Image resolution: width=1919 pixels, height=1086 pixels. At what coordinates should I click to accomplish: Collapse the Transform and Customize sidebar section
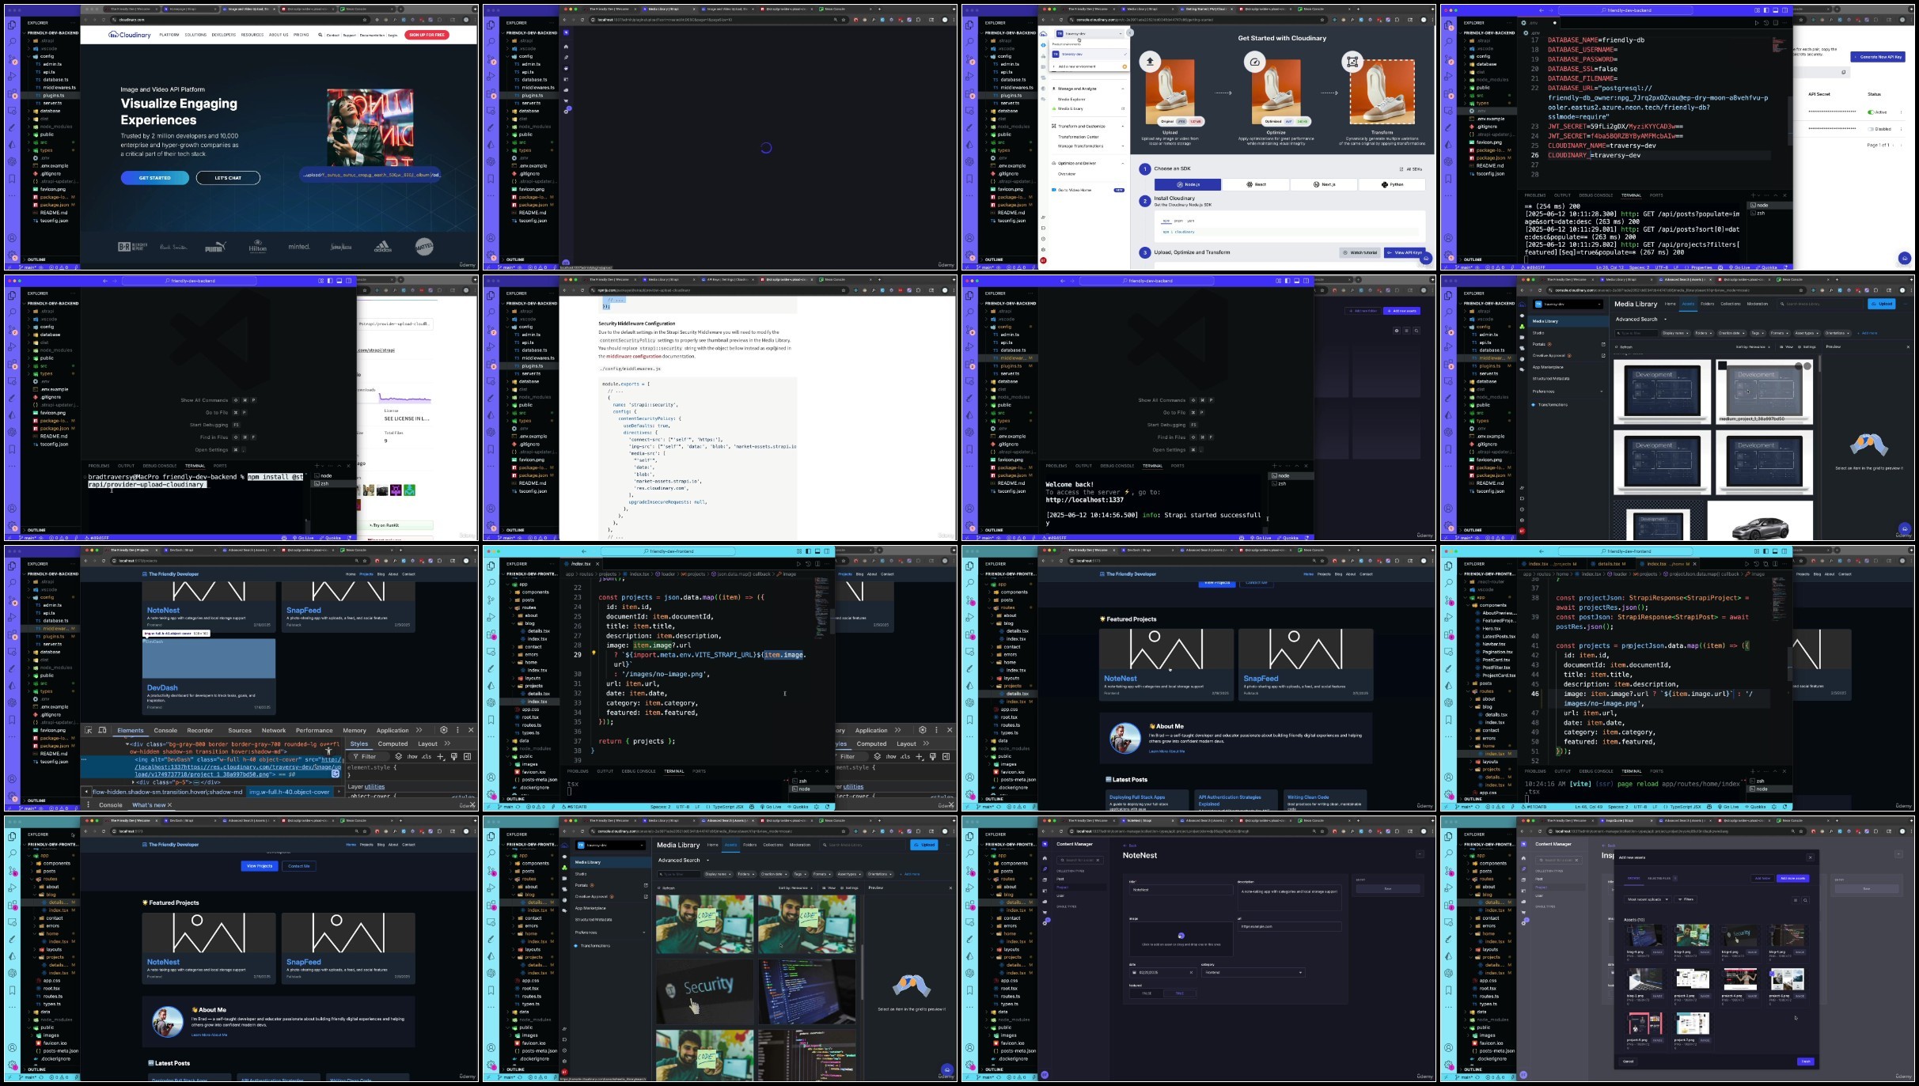tap(1122, 127)
